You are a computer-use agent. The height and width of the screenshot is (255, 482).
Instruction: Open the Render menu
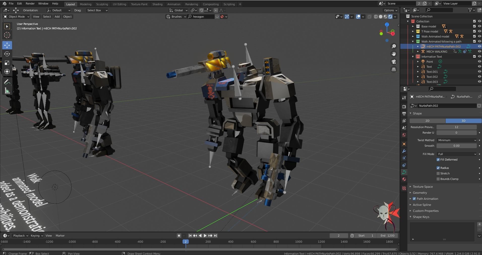point(30,3)
